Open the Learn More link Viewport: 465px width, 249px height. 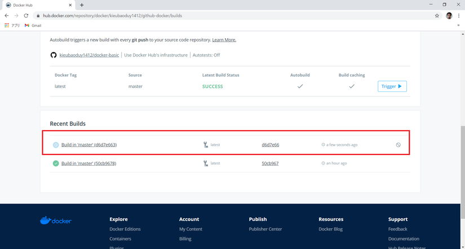point(224,40)
